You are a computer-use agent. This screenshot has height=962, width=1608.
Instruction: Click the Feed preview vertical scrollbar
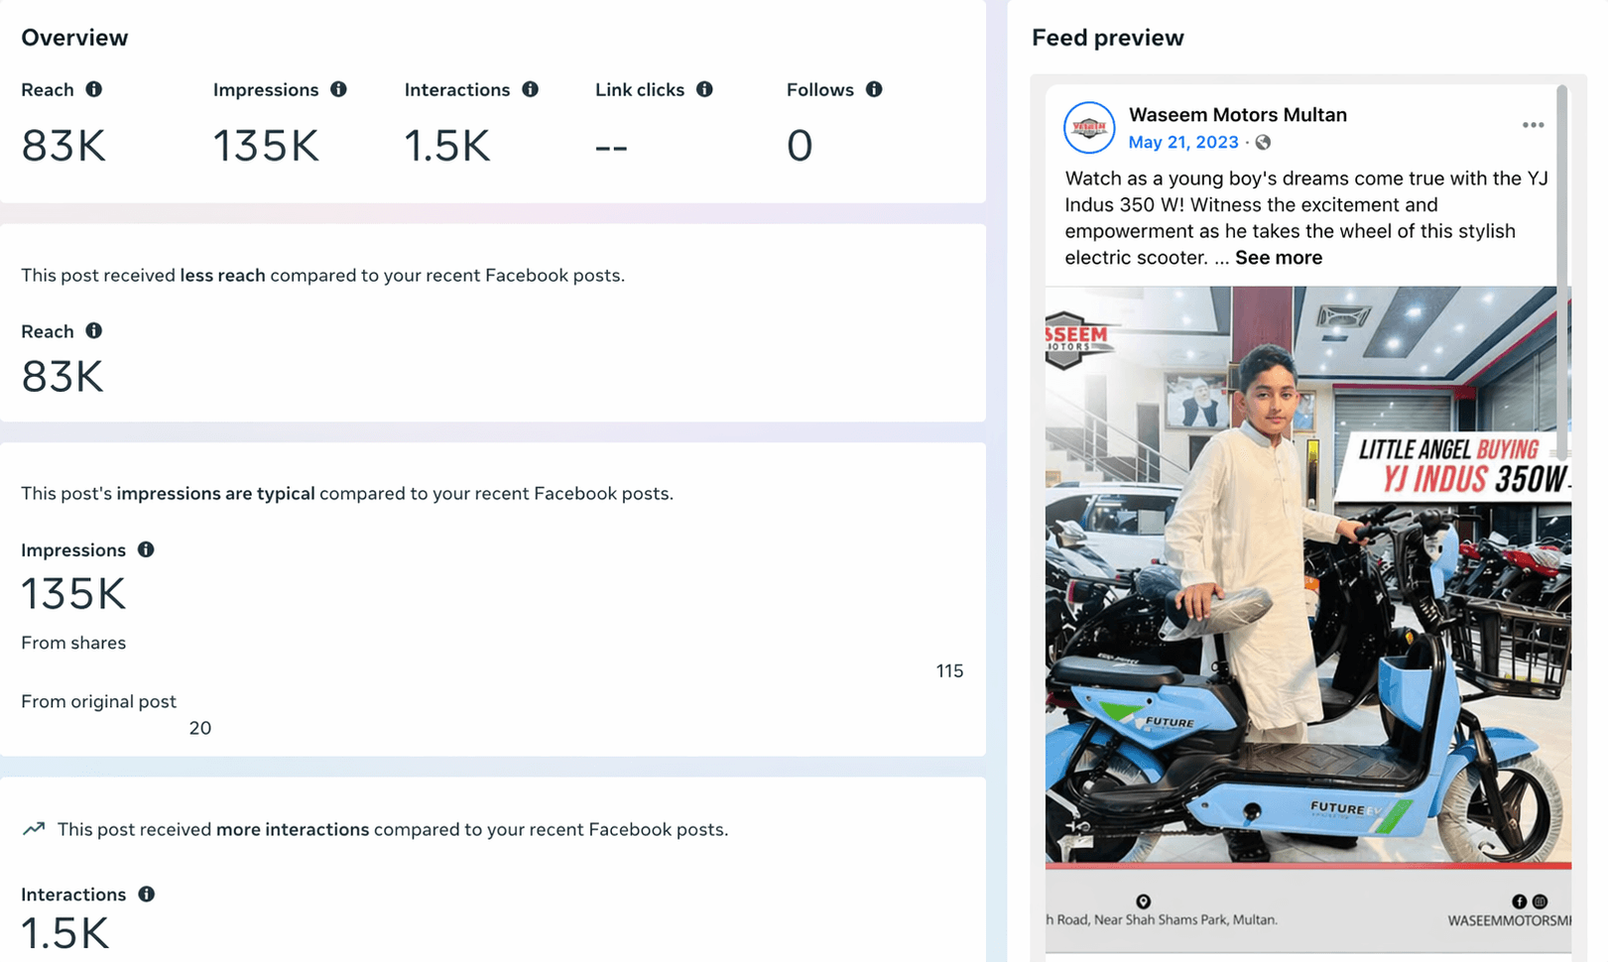point(1562,273)
